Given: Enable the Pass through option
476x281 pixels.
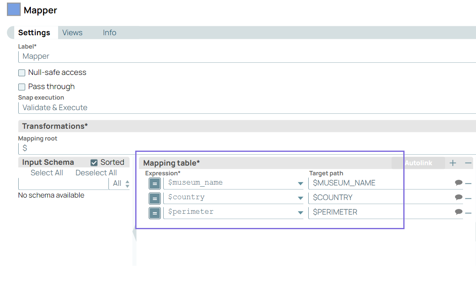Looking at the screenshot, I should [22, 87].
